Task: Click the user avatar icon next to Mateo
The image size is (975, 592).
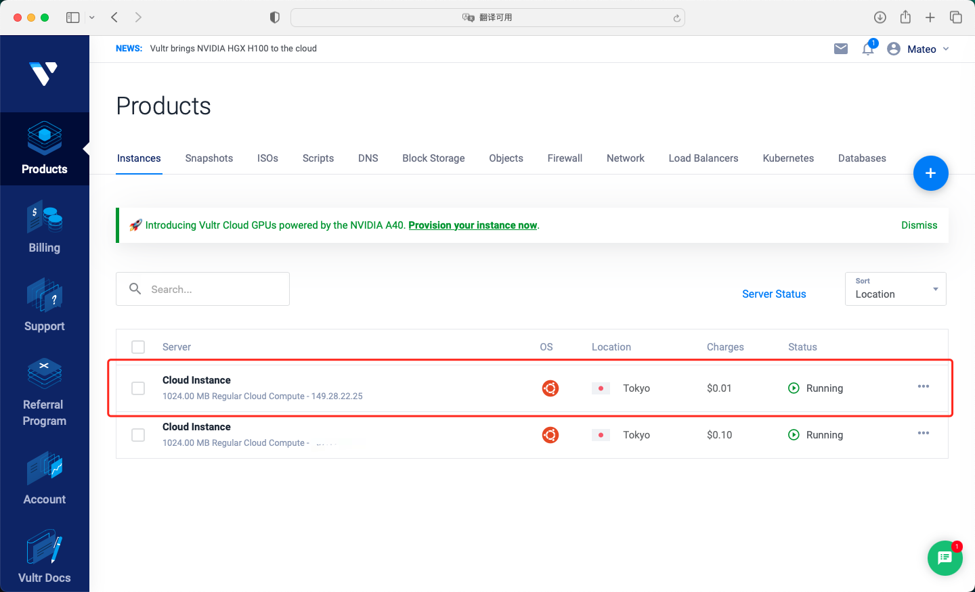Action: point(894,49)
